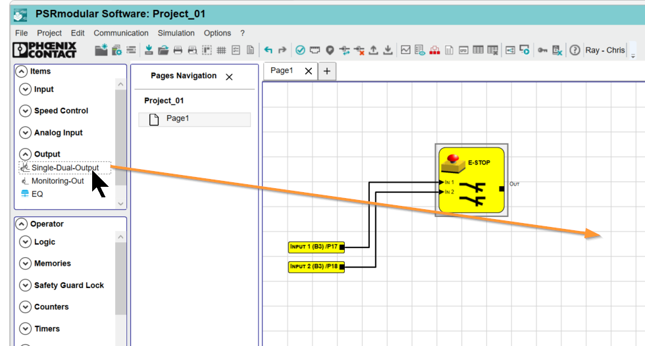The image size is (645, 346).
Task: Click the New Project folder icon
Action: point(101,50)
